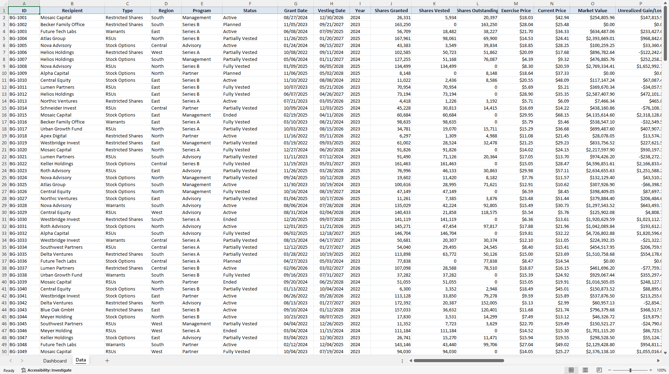The height and width of the screenshot is (374, 669).
Task: Click the horizontal scrollbar thumb
Action: pos(459,361)
